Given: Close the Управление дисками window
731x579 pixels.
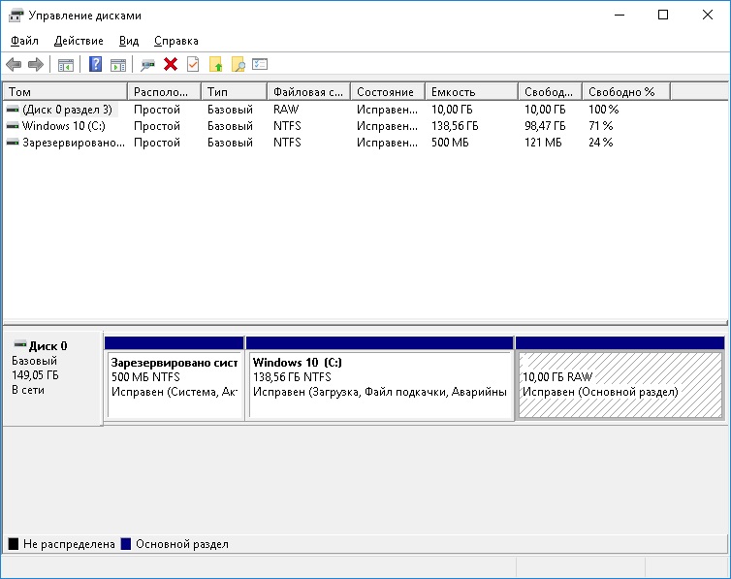Looking at the screenshot, I should [707, 15].
